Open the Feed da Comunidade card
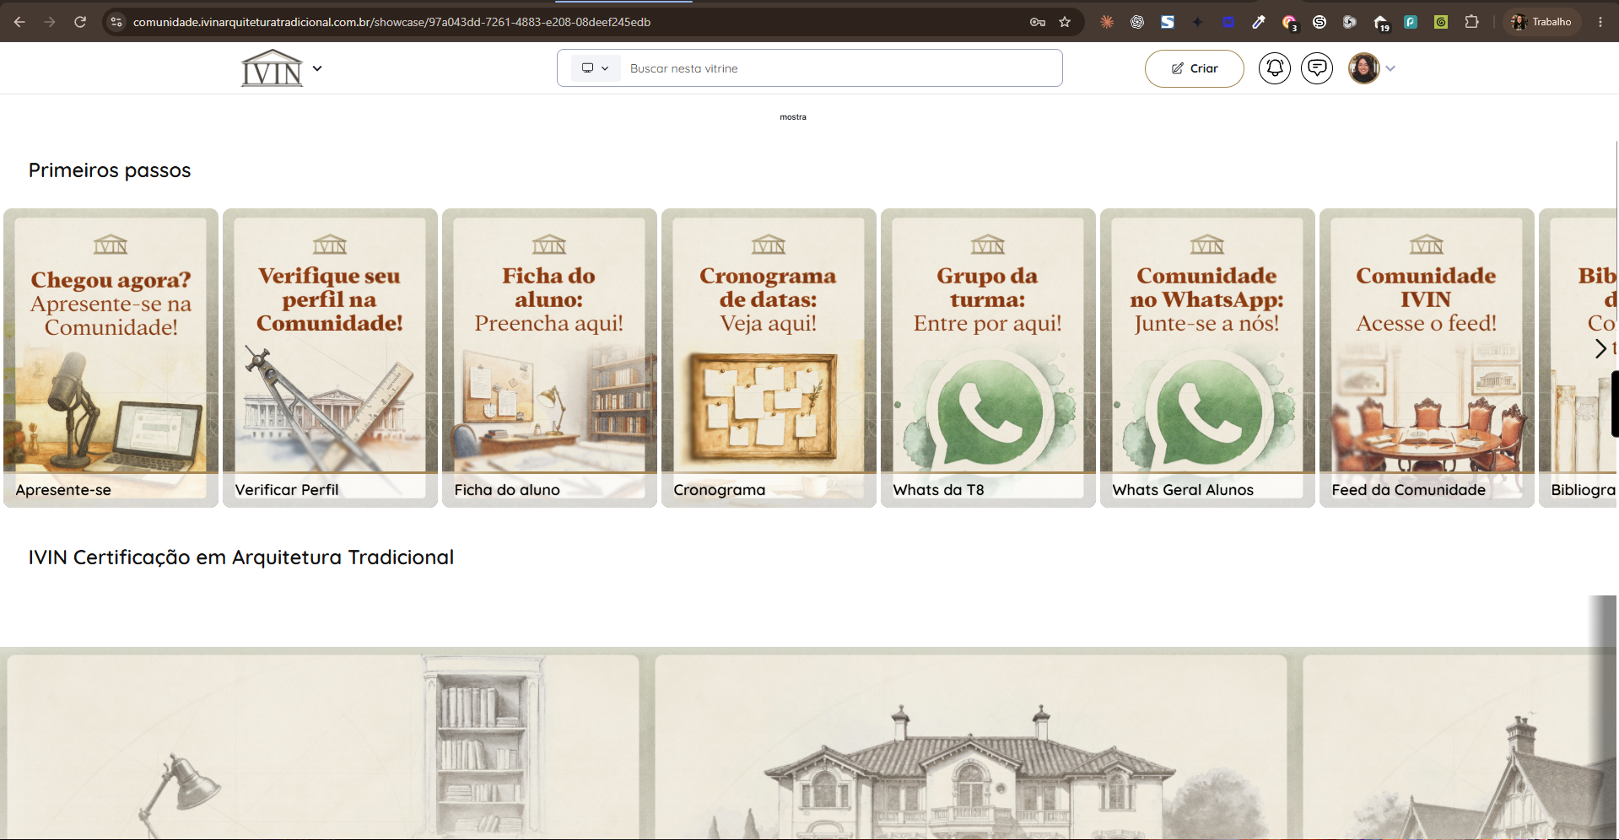 1427,358
